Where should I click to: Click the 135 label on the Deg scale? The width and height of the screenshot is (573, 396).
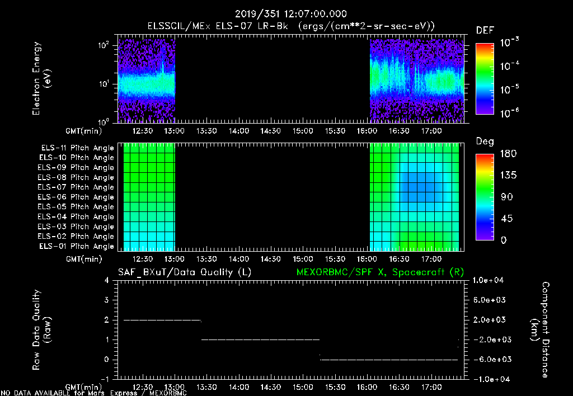point(508,176)
